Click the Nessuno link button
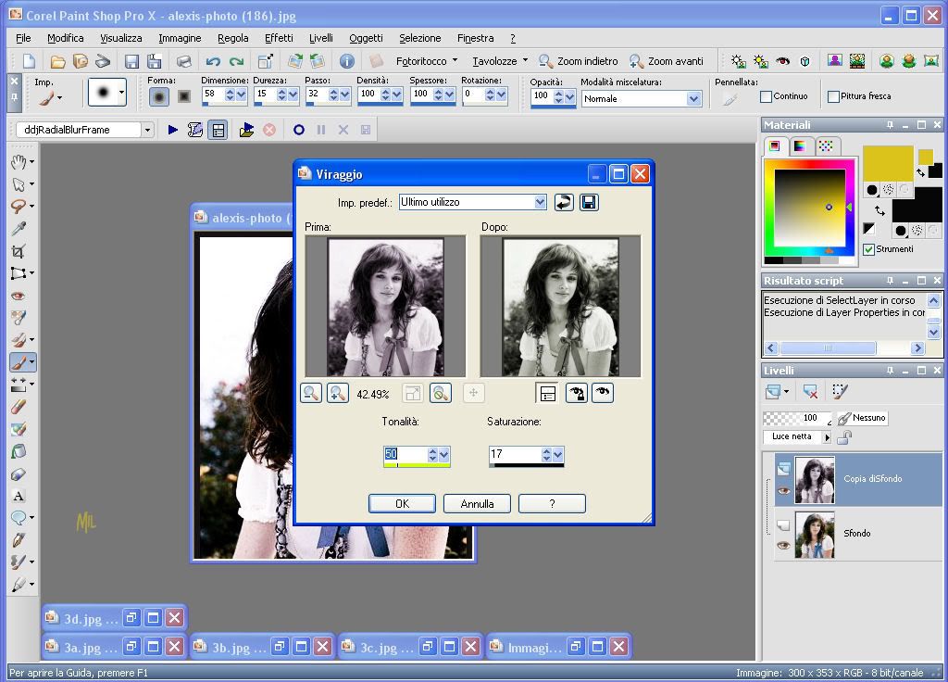The height and width of the screenshot is (682, 948). (x=862, y=418)
